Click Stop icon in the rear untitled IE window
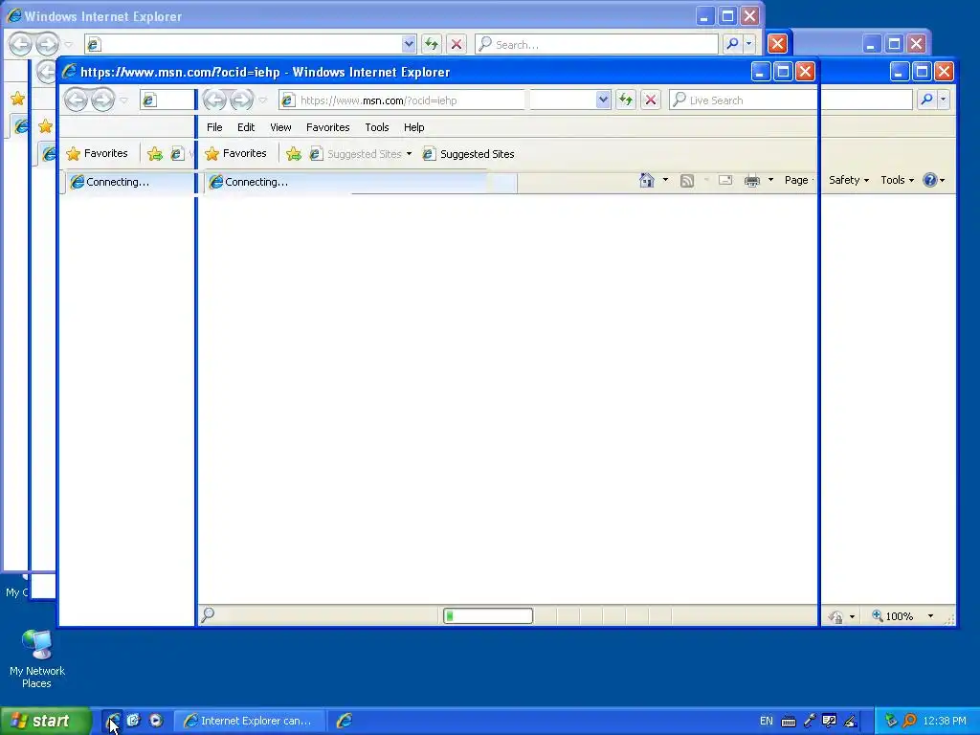The width and height of the screenshot is (980, 735). 457,44
